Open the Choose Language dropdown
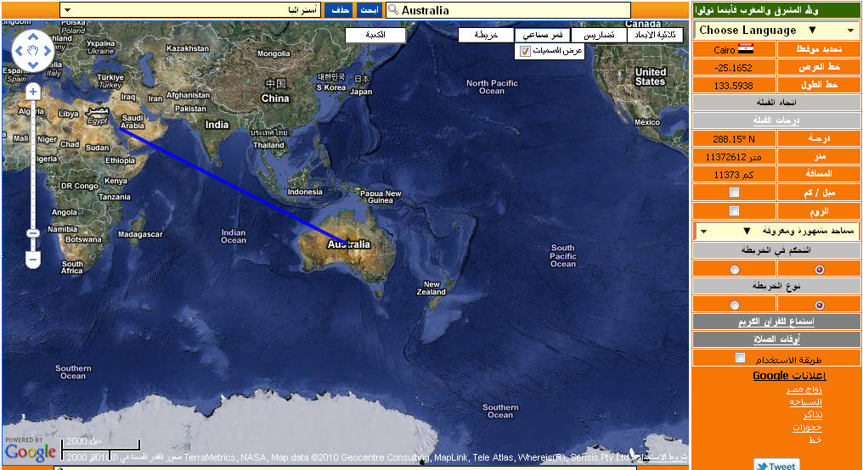 click(x=777, y=30)
